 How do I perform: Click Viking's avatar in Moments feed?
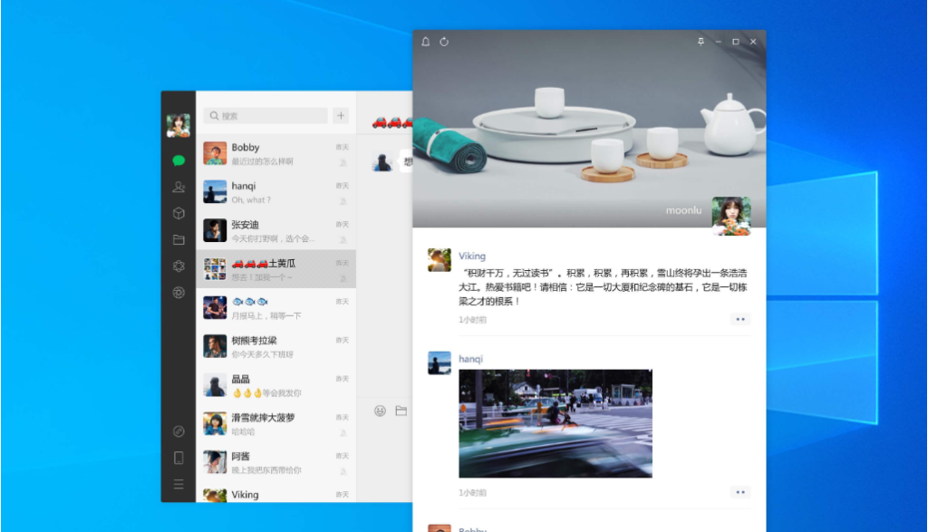[440, 260]
